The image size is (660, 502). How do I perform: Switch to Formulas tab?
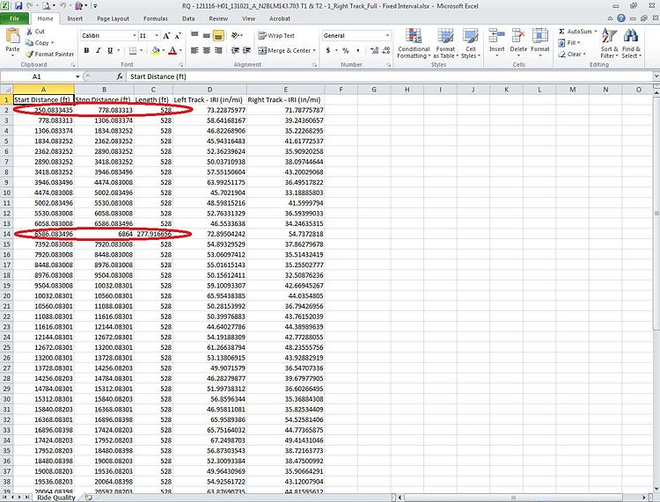(x=155, y=18)
